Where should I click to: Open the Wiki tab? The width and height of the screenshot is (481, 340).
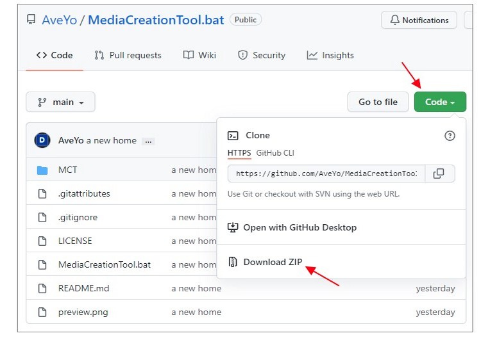click(199, 55)
